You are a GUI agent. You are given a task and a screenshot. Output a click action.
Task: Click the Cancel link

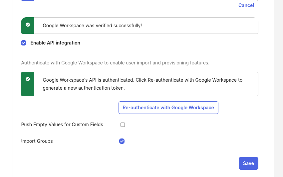[x=246, y=5]
